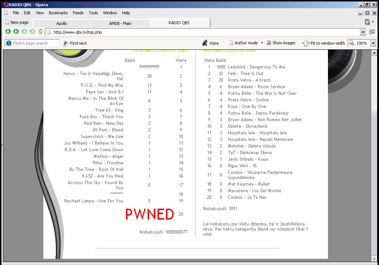
Task: Enable Fit to window width
Action: coord(324,43)
